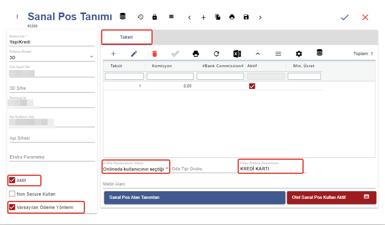Export grid with the Excel icon

(237, 54)
